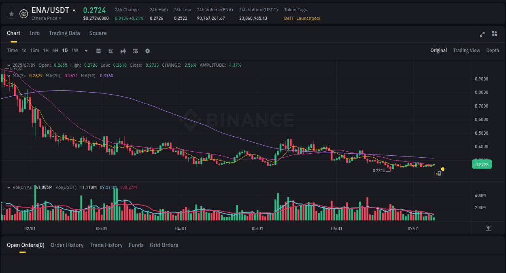Open the jump-to-date calendar icon
This screenshot has height=273, width=506.
tap(98, 51)
